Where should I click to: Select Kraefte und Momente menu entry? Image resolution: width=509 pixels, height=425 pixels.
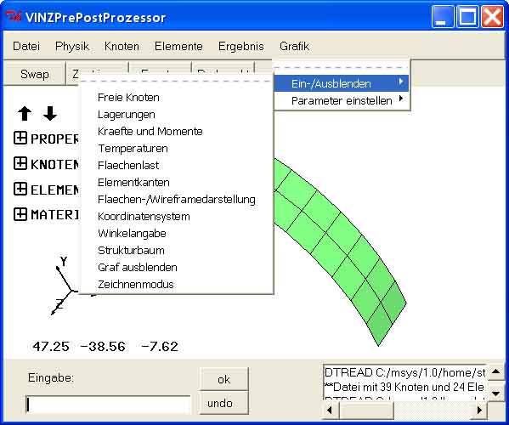150,131
